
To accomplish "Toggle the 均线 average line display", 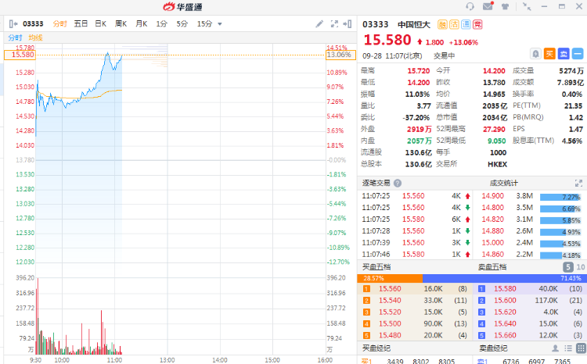I will (x=35, y=37).
